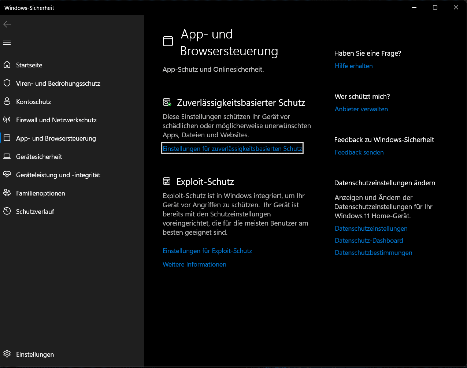Screen dimensions: 467x368
Task: Toggle the hamburger navigation menu
Action: pyautogui.click(x=7, y=43)
